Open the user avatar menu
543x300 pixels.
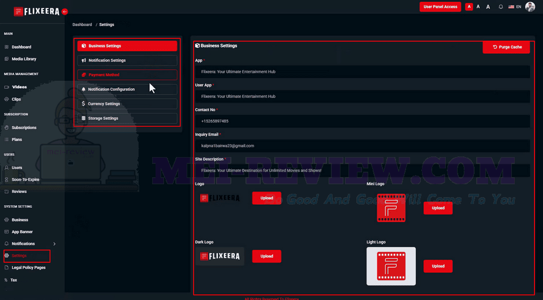[x=530, y=7]
